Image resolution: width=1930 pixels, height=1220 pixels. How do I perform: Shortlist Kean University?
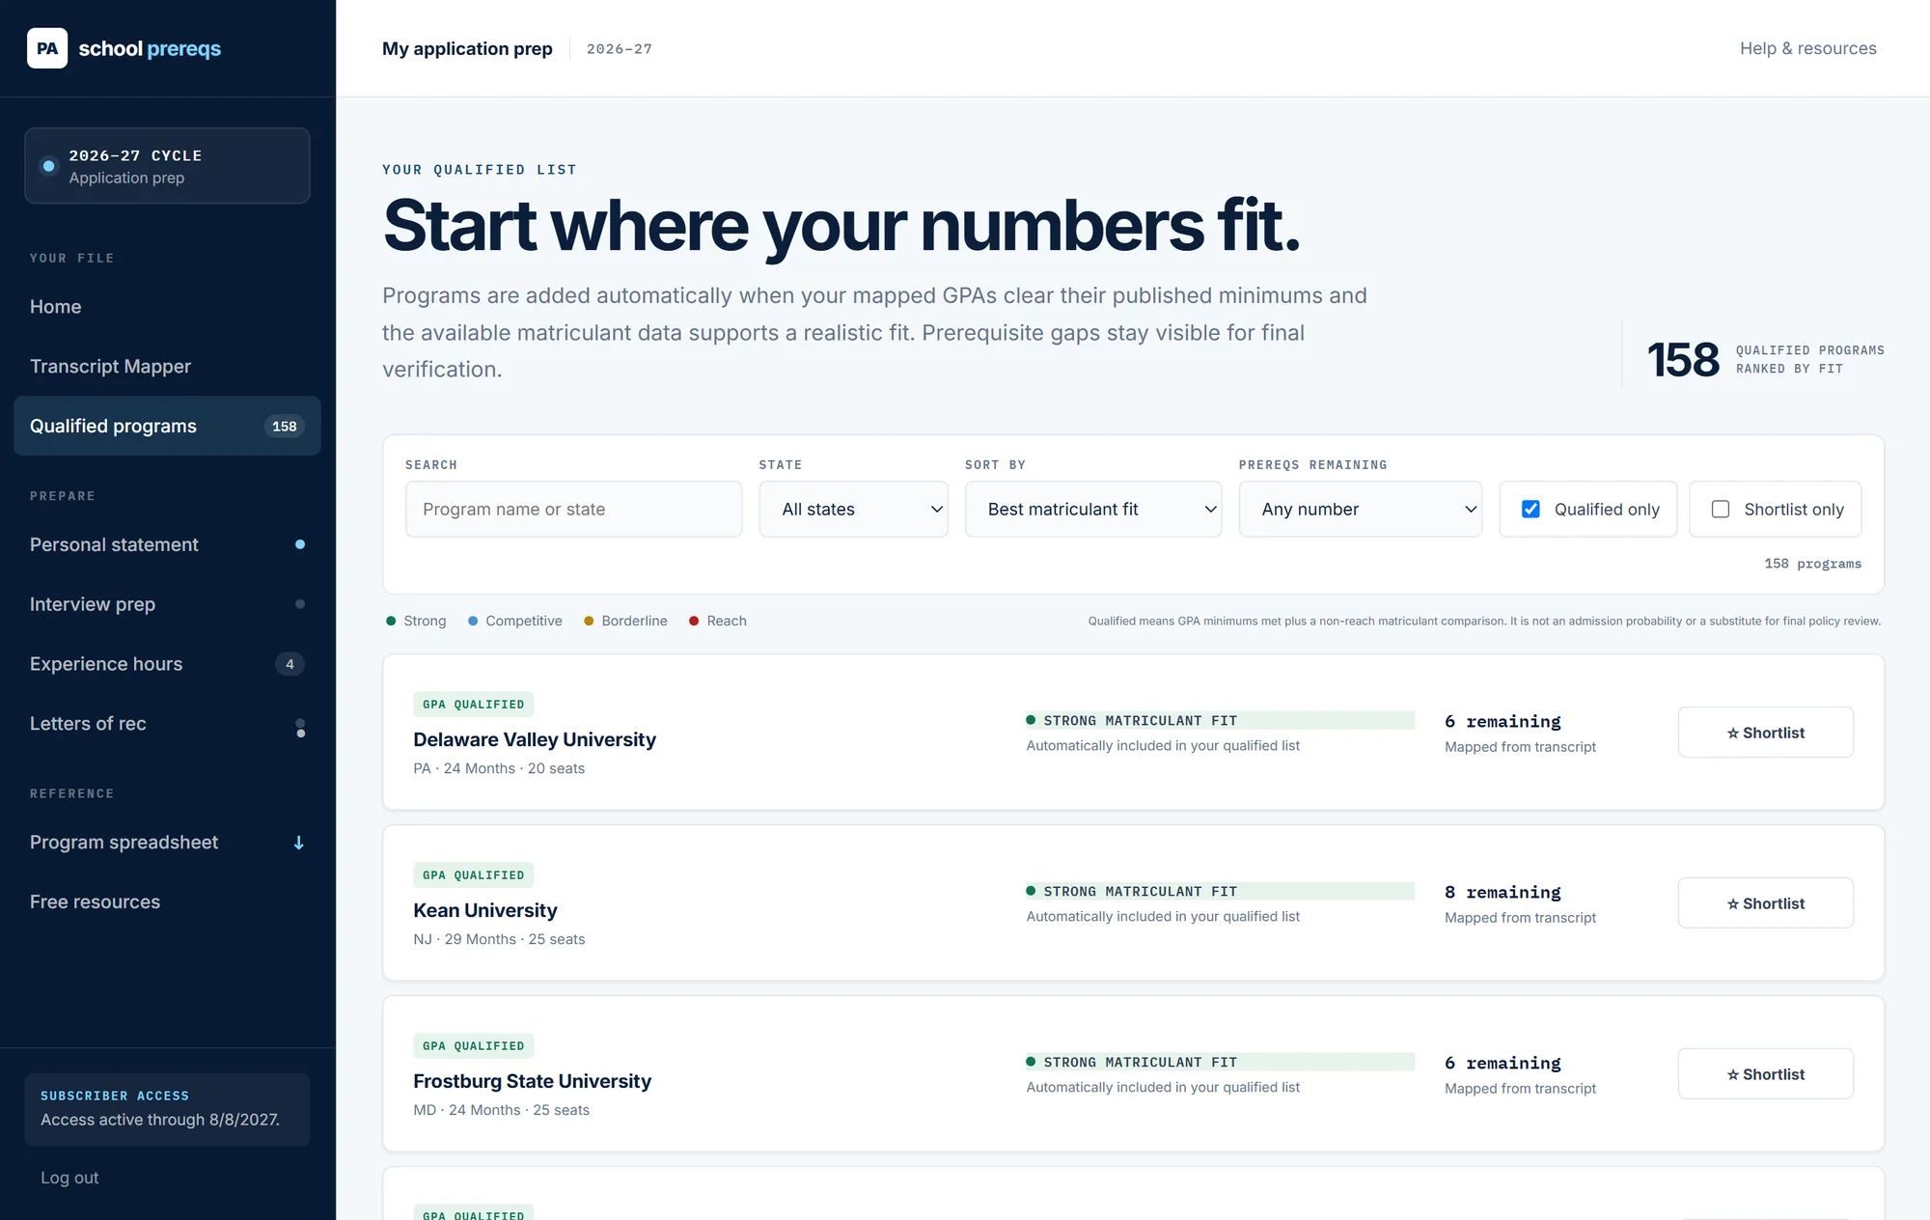tap(1765, 903)
